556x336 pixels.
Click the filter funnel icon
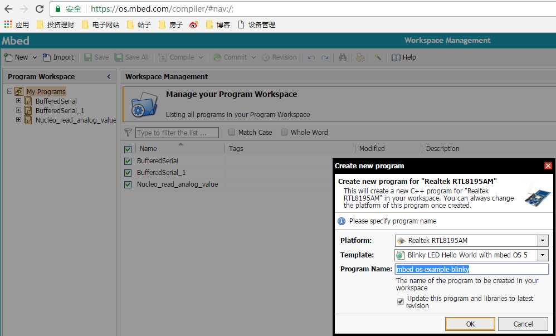pos(128,133)
